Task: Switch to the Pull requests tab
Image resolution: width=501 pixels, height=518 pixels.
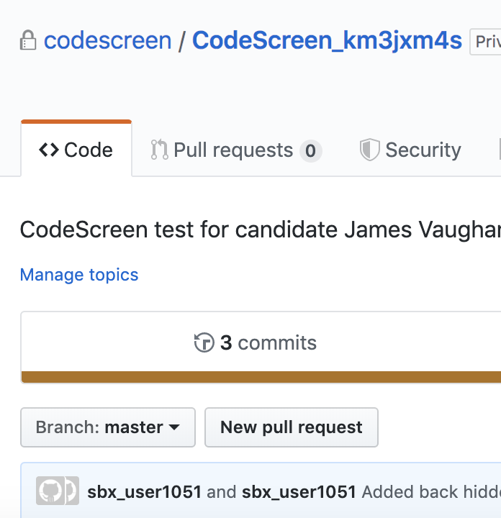Action: click(233, 150)
